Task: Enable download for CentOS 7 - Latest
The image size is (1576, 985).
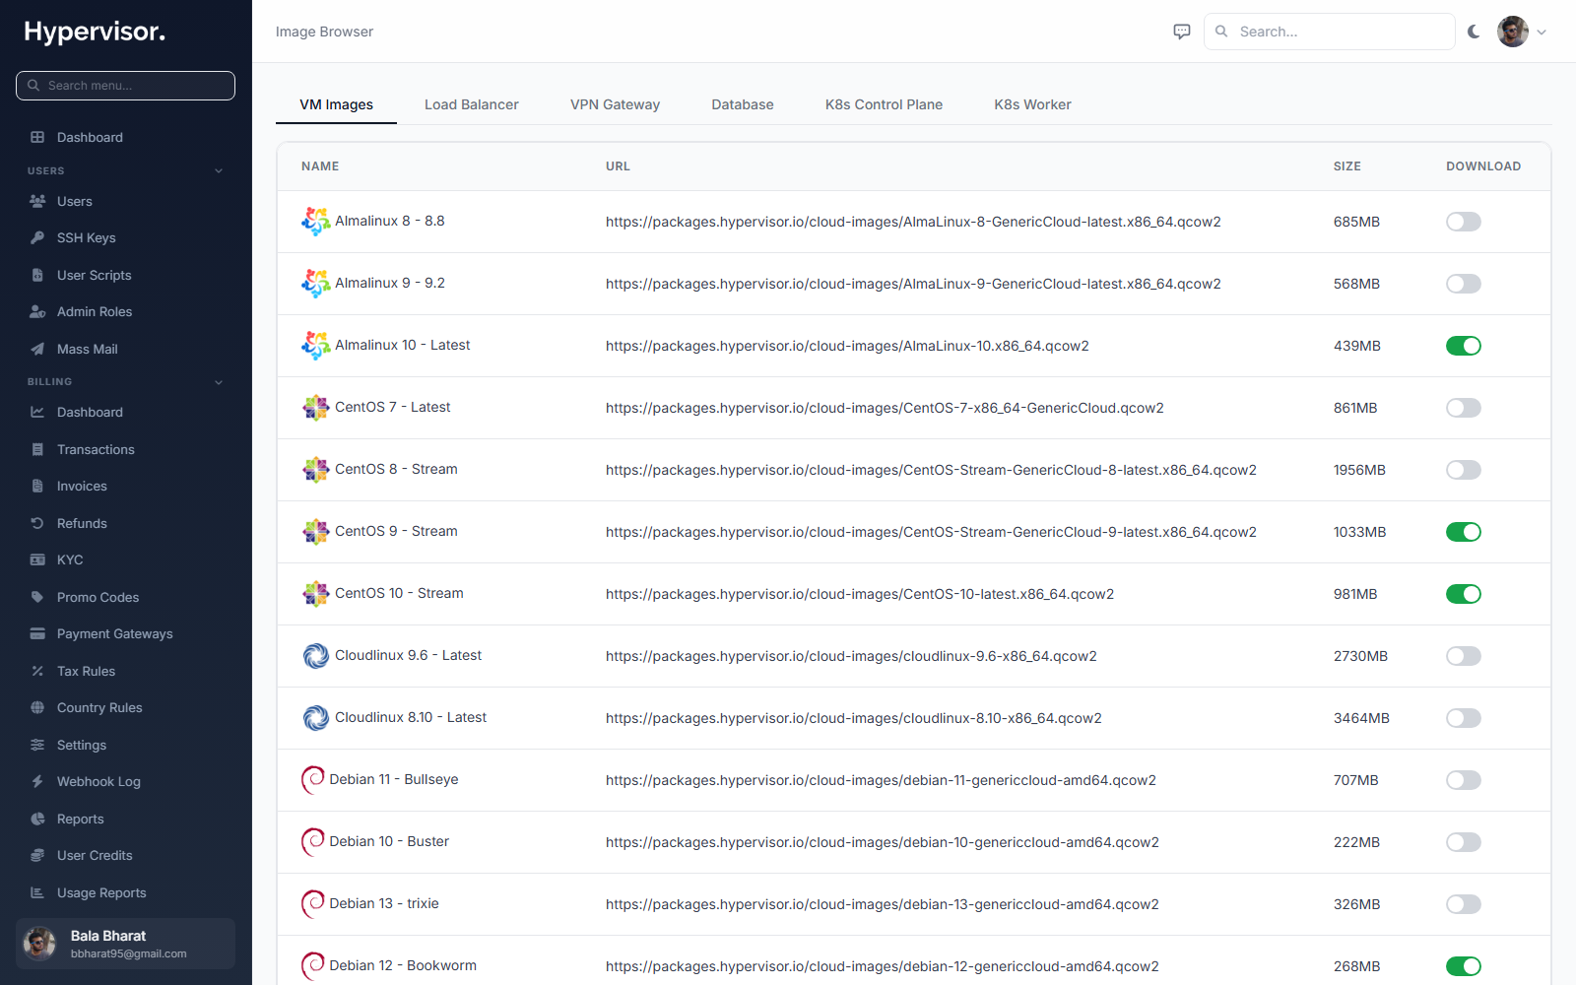Action: pyautogui.click(x=1464, y=408)
